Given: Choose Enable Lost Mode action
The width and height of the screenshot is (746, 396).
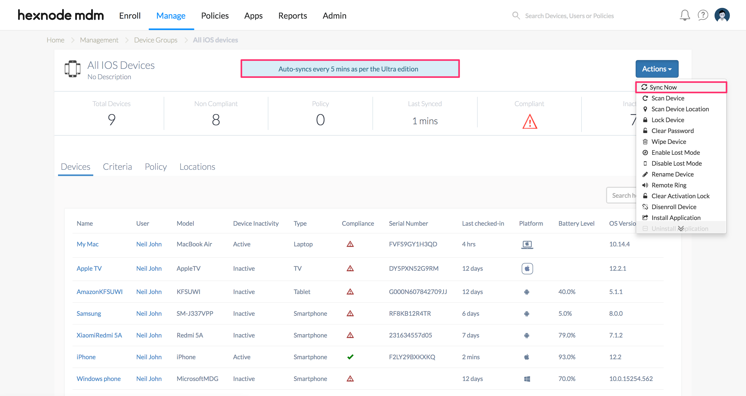Looking at the screenshot, I should [681, 152].
